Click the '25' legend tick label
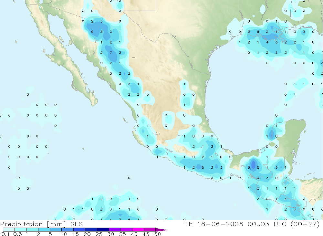The image size is (323, 236). click(99, 234)
